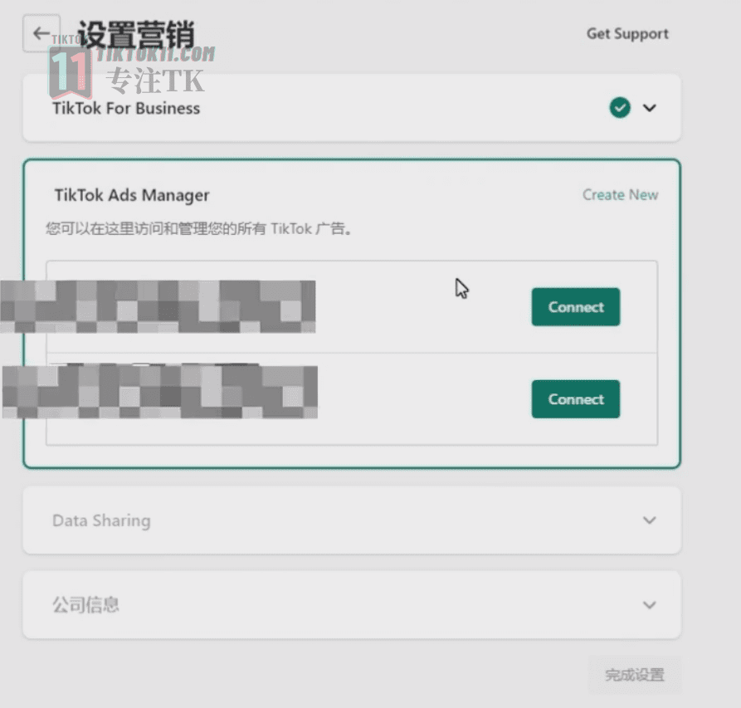This screenshot has height=708, width=741.
Task: Click Create New ads account link
Action: (620, 194)
